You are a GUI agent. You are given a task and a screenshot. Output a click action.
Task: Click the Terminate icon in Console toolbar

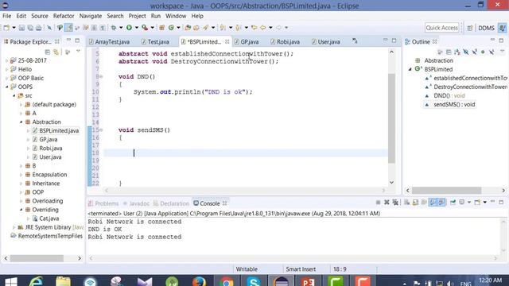(378, 203)
